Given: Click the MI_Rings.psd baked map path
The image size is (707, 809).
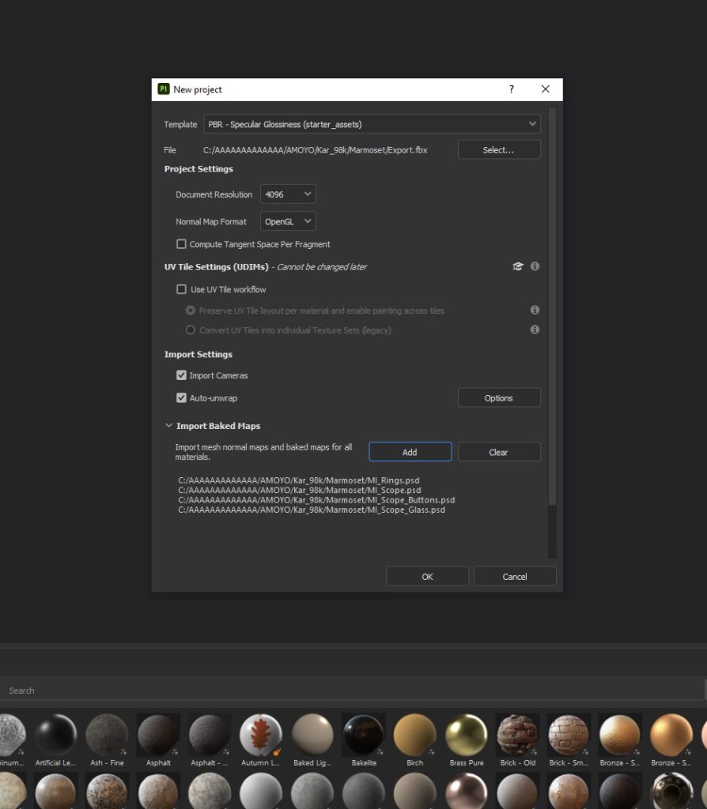Looking at the screenshot, I should coord(298,480).
